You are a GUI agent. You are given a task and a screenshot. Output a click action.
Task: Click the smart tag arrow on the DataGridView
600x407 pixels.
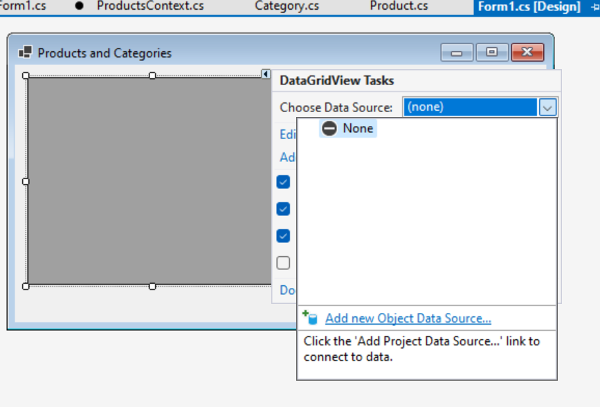pyautogui.click(x=265, y=74)
